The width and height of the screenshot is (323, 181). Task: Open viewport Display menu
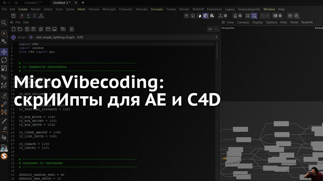point(258,22)
